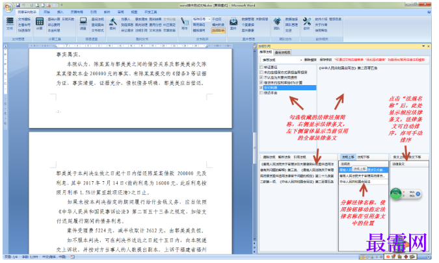The image size is (439, 263).
Task: Open the Undo history dropdown arrow
Action: point(27,5)
